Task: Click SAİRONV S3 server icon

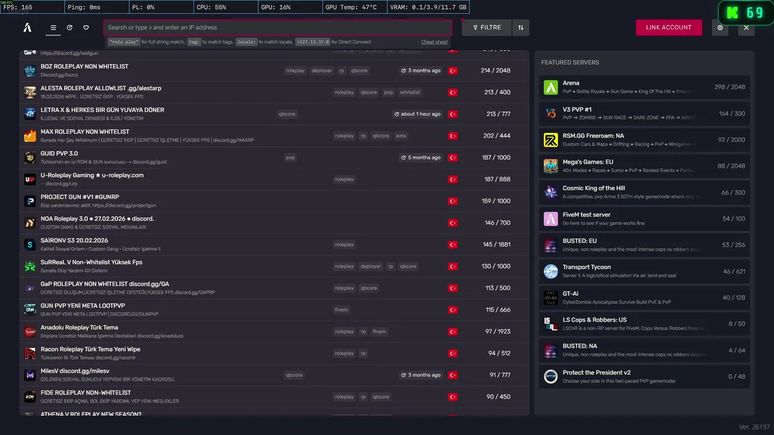Action: click(30, 245)
